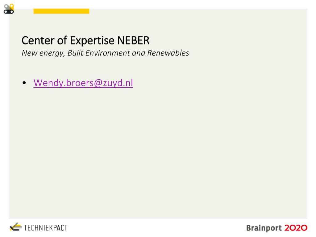Open the Wendy.broers@zuyd.nl email link

pyautogui.click(x=83, y=83)
